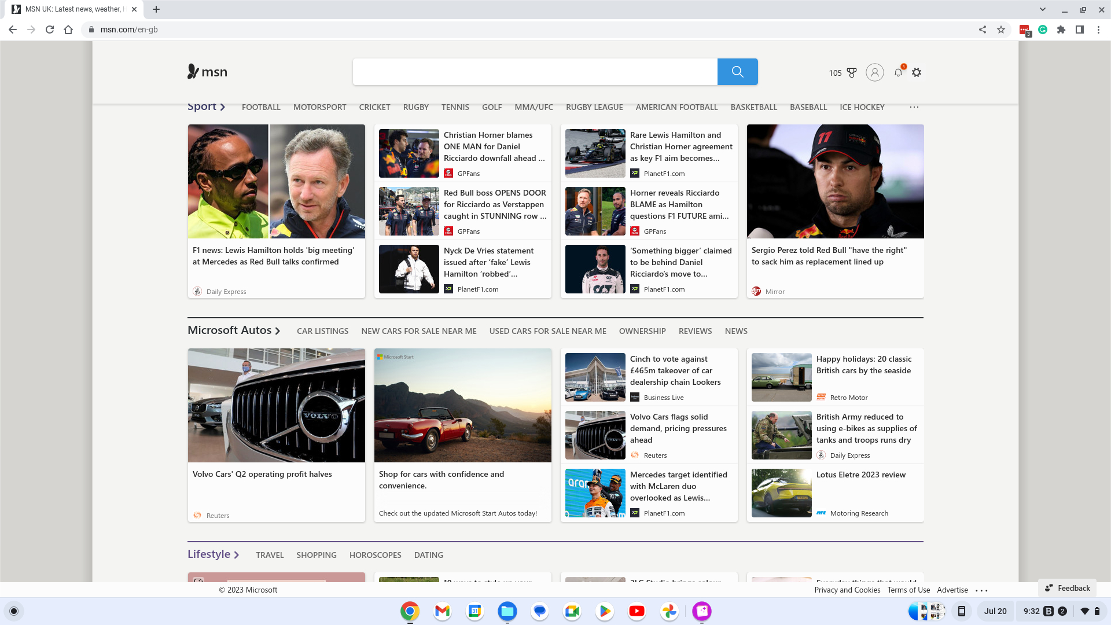Open Sergio Perez Red Bull article image
This screenshot has height=625, width=1111.
click(x=835, y=181)
